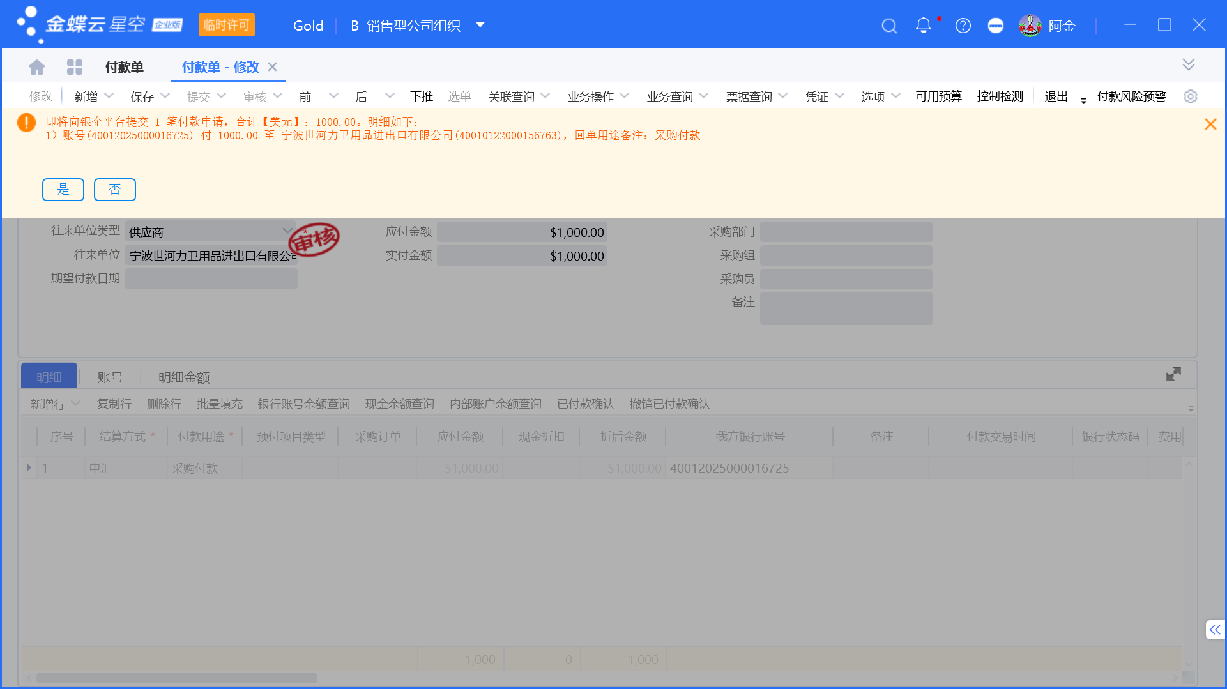
Task: Open the chat message bubble icon
Action: [x=996, y=26]
